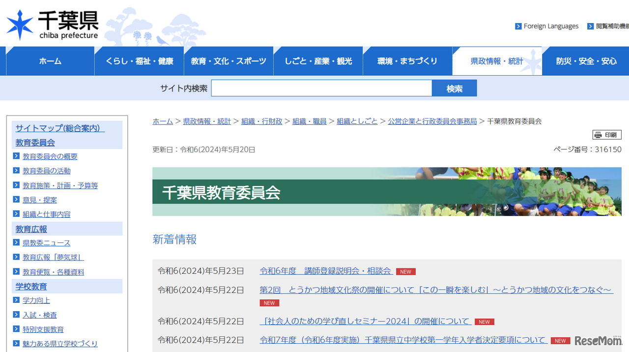Click arrow bullet beside 教育委員会の概要
This screenshot has height=352, width=629.
(x=17, y=156)
